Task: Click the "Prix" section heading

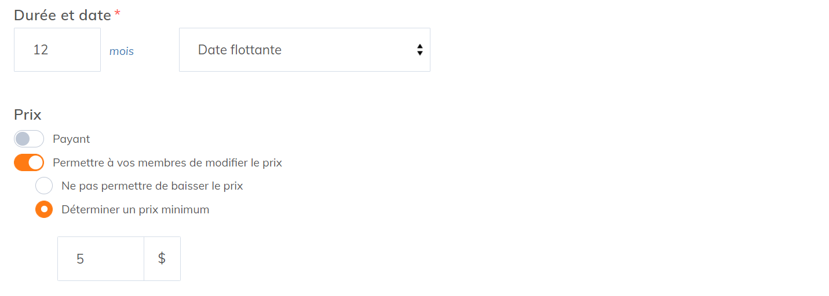Action: point(28,114)
